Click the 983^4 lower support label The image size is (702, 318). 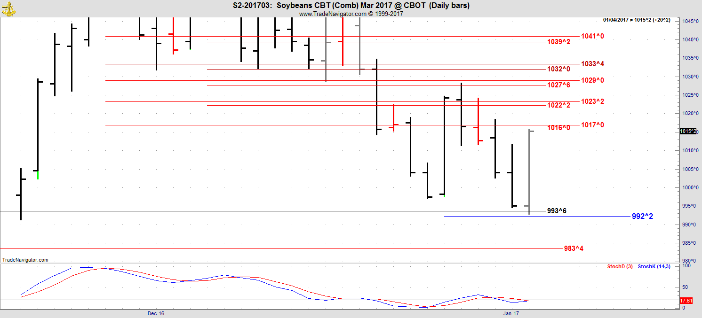click(x=573, y=248)
